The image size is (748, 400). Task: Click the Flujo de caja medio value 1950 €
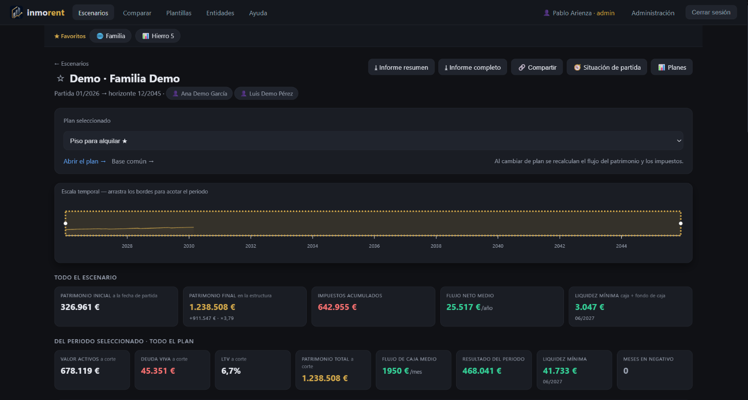tap(396, 370)
